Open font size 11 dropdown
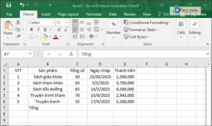 (67, 22)
